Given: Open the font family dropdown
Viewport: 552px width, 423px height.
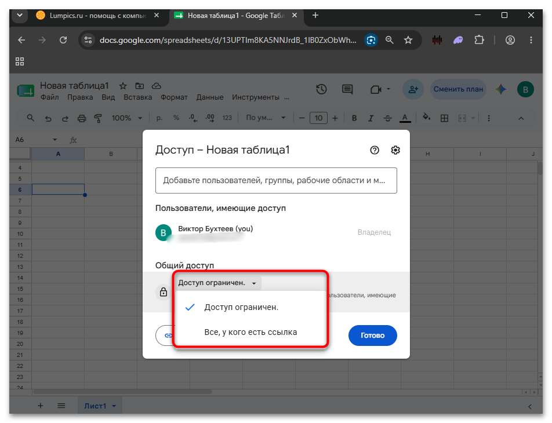Looking at the screenshot, I should point(266,118).
